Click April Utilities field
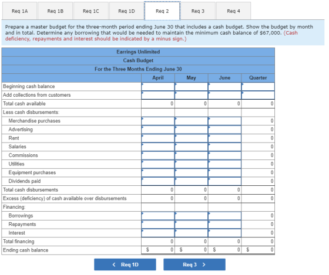Image resolution: width=329 pixels, height=275 pixels. click(158, 164)
